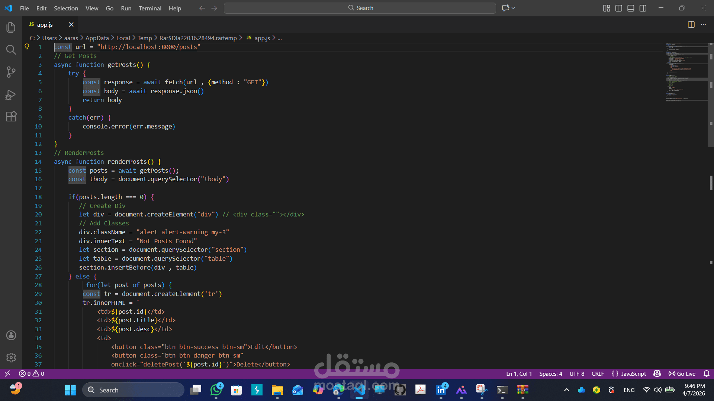Click the Rar$DIa22036.28494.rartemp breadcrumb folder

point(198,38)
